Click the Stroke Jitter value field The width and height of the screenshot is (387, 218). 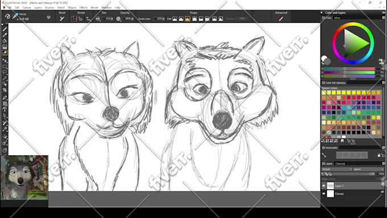159,19
